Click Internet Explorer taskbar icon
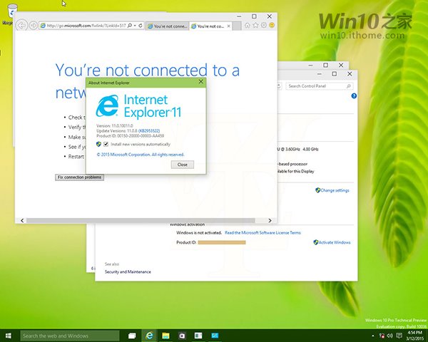Screen dimensions: 428x342 click(x=149, y=336)
